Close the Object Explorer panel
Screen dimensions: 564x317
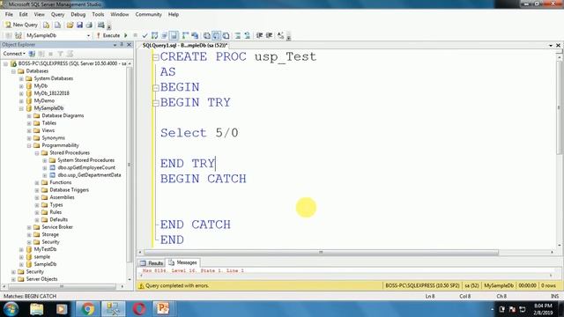[129, 45]
